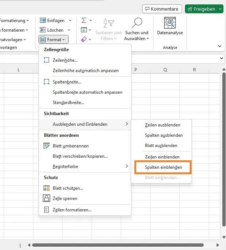The height and width of the screenshot is (250, 226).
Task: Choose Blatt ausblenden in submenu
Action: point(161,146)
